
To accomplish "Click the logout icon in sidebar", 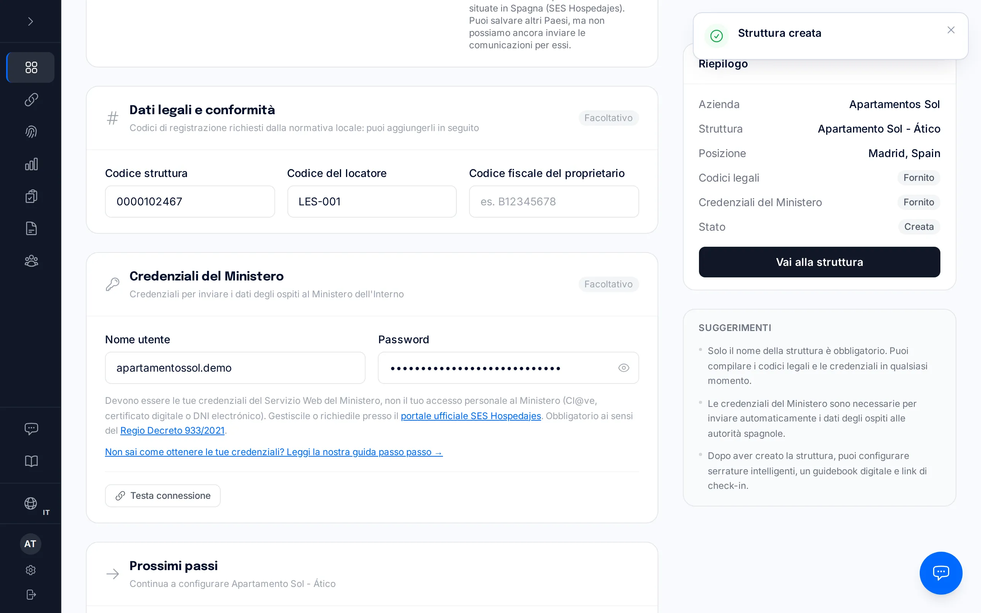I will (30, 594).
